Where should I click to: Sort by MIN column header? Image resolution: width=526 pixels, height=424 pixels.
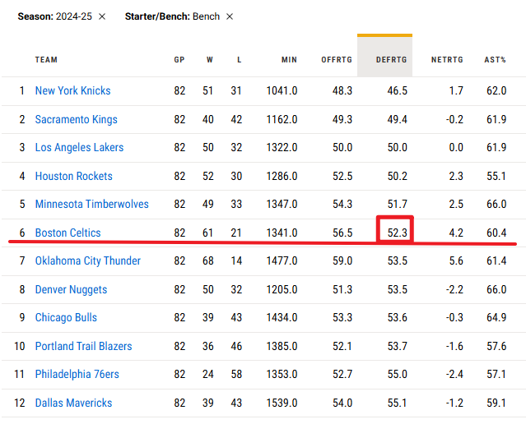coord(289,60)
